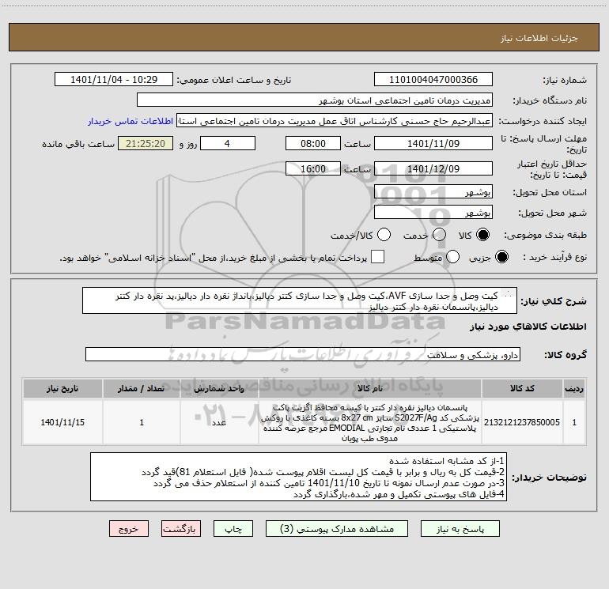Click the request creator field
609x589 pixels.
335,121
